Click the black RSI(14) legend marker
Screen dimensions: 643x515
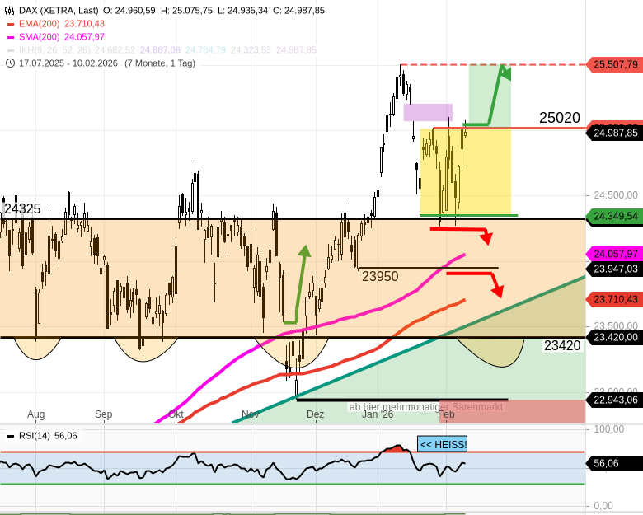(10, 436)
